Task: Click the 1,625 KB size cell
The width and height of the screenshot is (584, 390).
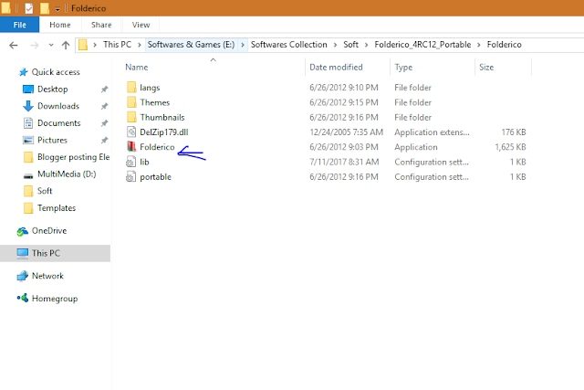Action: coord(510,147)
